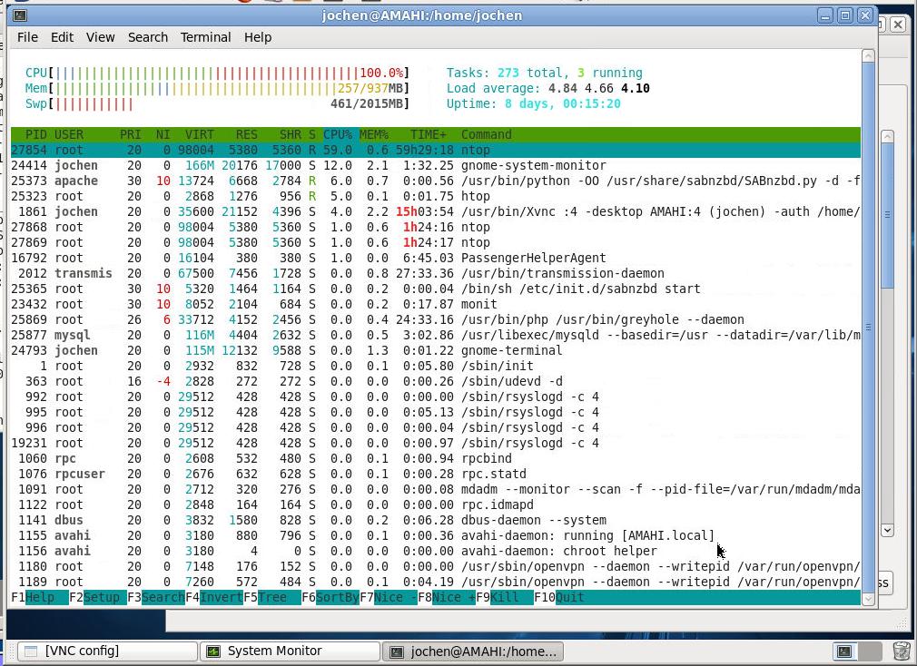Switch to VNC config taskbar entry
The height and width of the screenshot is (666, 917).
point(107,651)
